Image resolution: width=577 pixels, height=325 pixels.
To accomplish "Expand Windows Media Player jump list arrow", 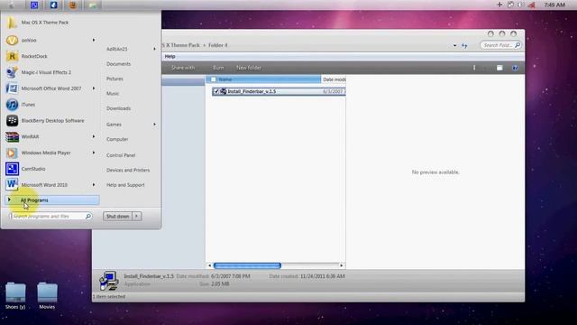I will (x=94, y=153).
